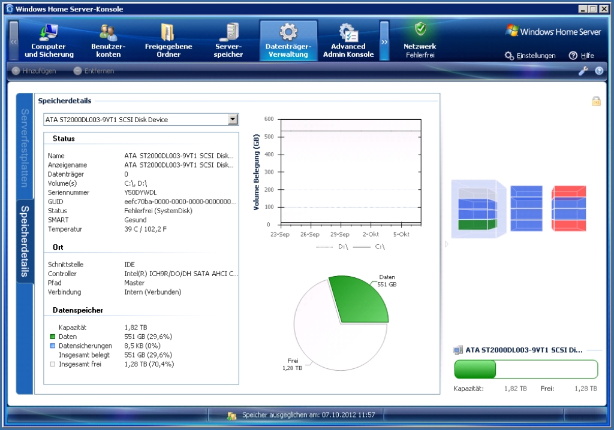
Task: Click SMART value Gesund
Action: click(x=136, y=220)
